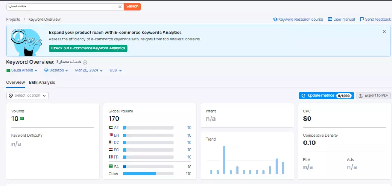The image size is (392, 186).
Task: Click the Other volume value 110
Action: pos(189,174)
